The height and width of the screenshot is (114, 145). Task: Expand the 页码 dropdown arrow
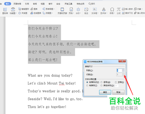[73, 13]
